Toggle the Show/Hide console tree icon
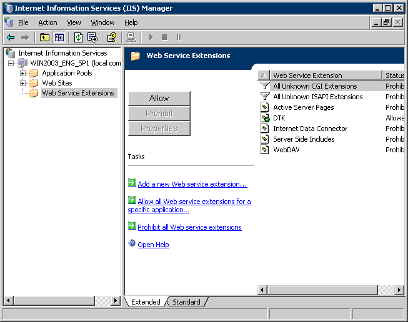 58,37
